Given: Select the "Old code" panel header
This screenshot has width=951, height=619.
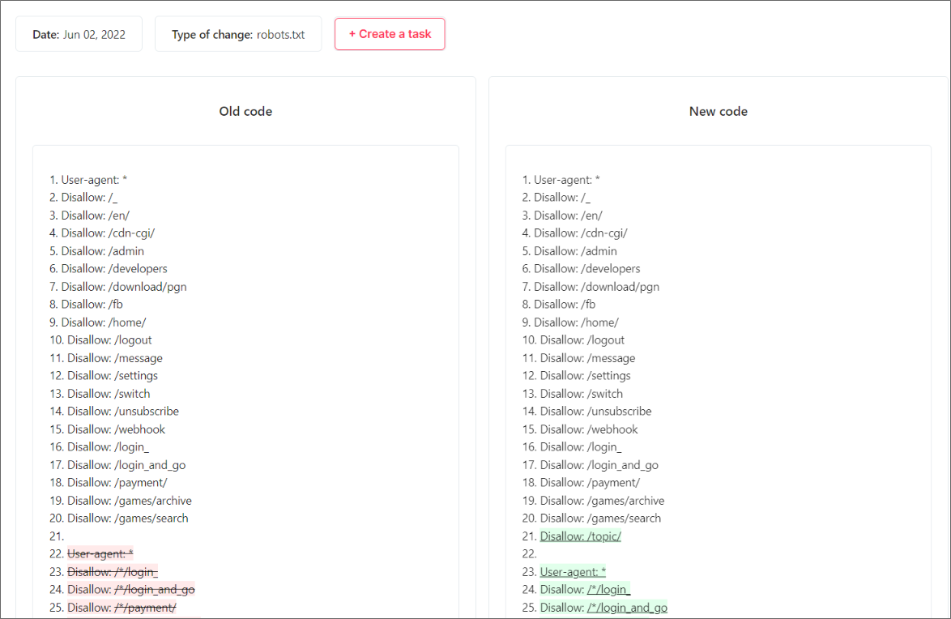Looking at the screenshot, I should pos(245,111).
